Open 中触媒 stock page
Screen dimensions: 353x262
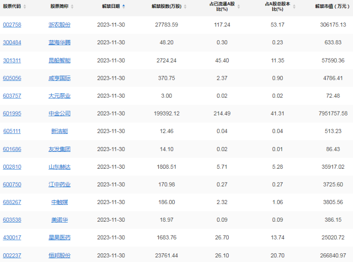(60, 202)
